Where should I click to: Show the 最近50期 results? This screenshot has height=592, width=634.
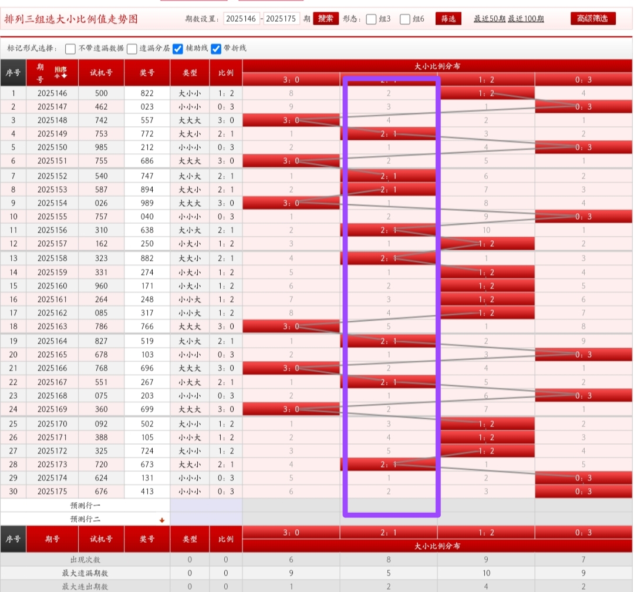(x=489, y=19)
